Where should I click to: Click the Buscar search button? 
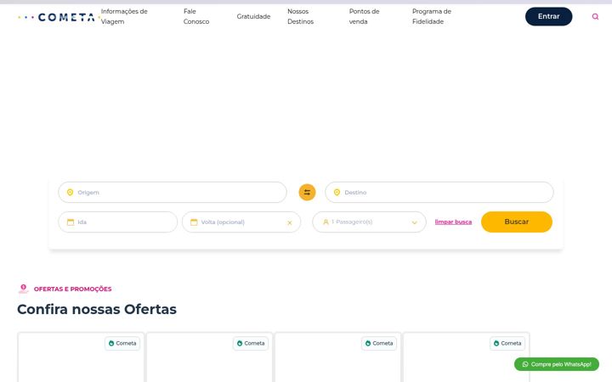pyautogui.click(x=517, y=222)
